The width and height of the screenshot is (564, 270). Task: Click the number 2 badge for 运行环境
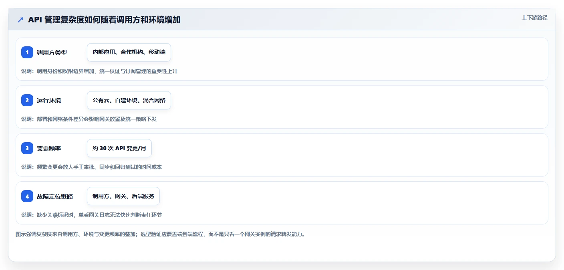(x=27, y=100)
